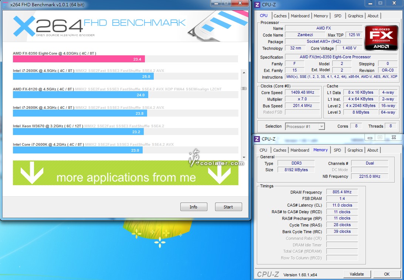404x280 pixels.
Task: Select the active CPU tab in top CPU-Z window
Action: click(264, 15)
